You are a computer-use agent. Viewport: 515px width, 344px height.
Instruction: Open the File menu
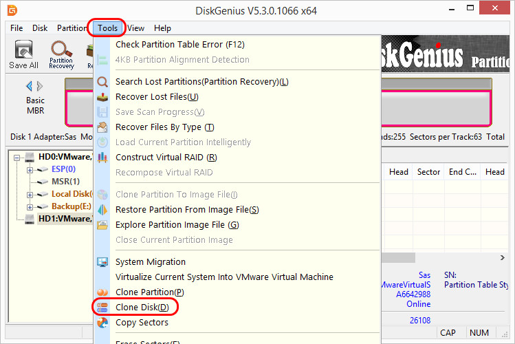(17, 28)
